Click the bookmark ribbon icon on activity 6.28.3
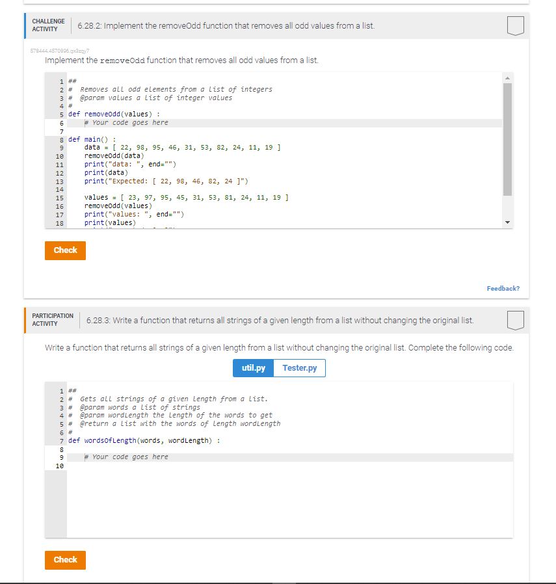 [x=514, y=319]
